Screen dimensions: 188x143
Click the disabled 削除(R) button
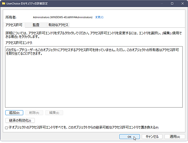coord(34,113)
